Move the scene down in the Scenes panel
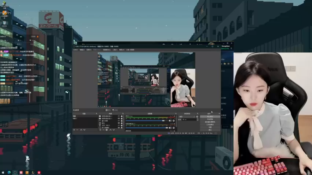The image size is (312, 175). coord(84,130)
